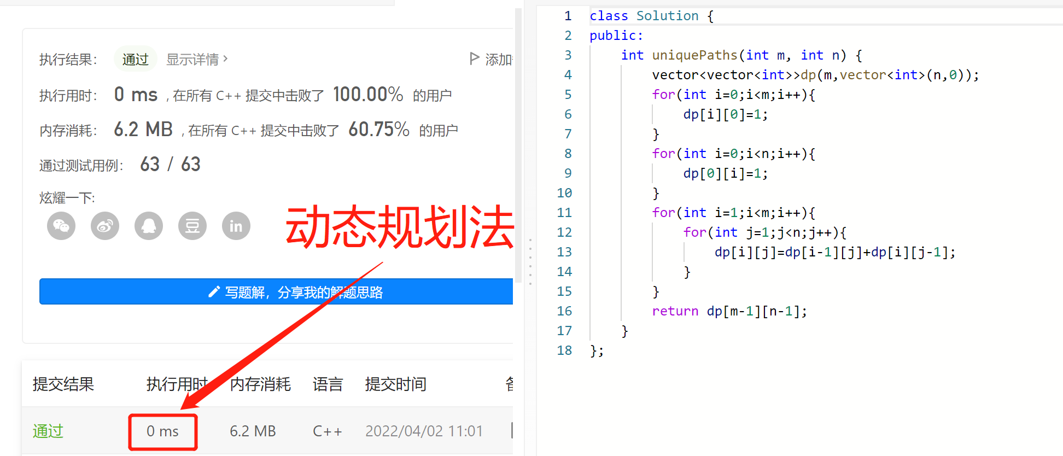
Task: Click code line 'dp[i][0]=1;'
Action: click(x=726, y=114)
